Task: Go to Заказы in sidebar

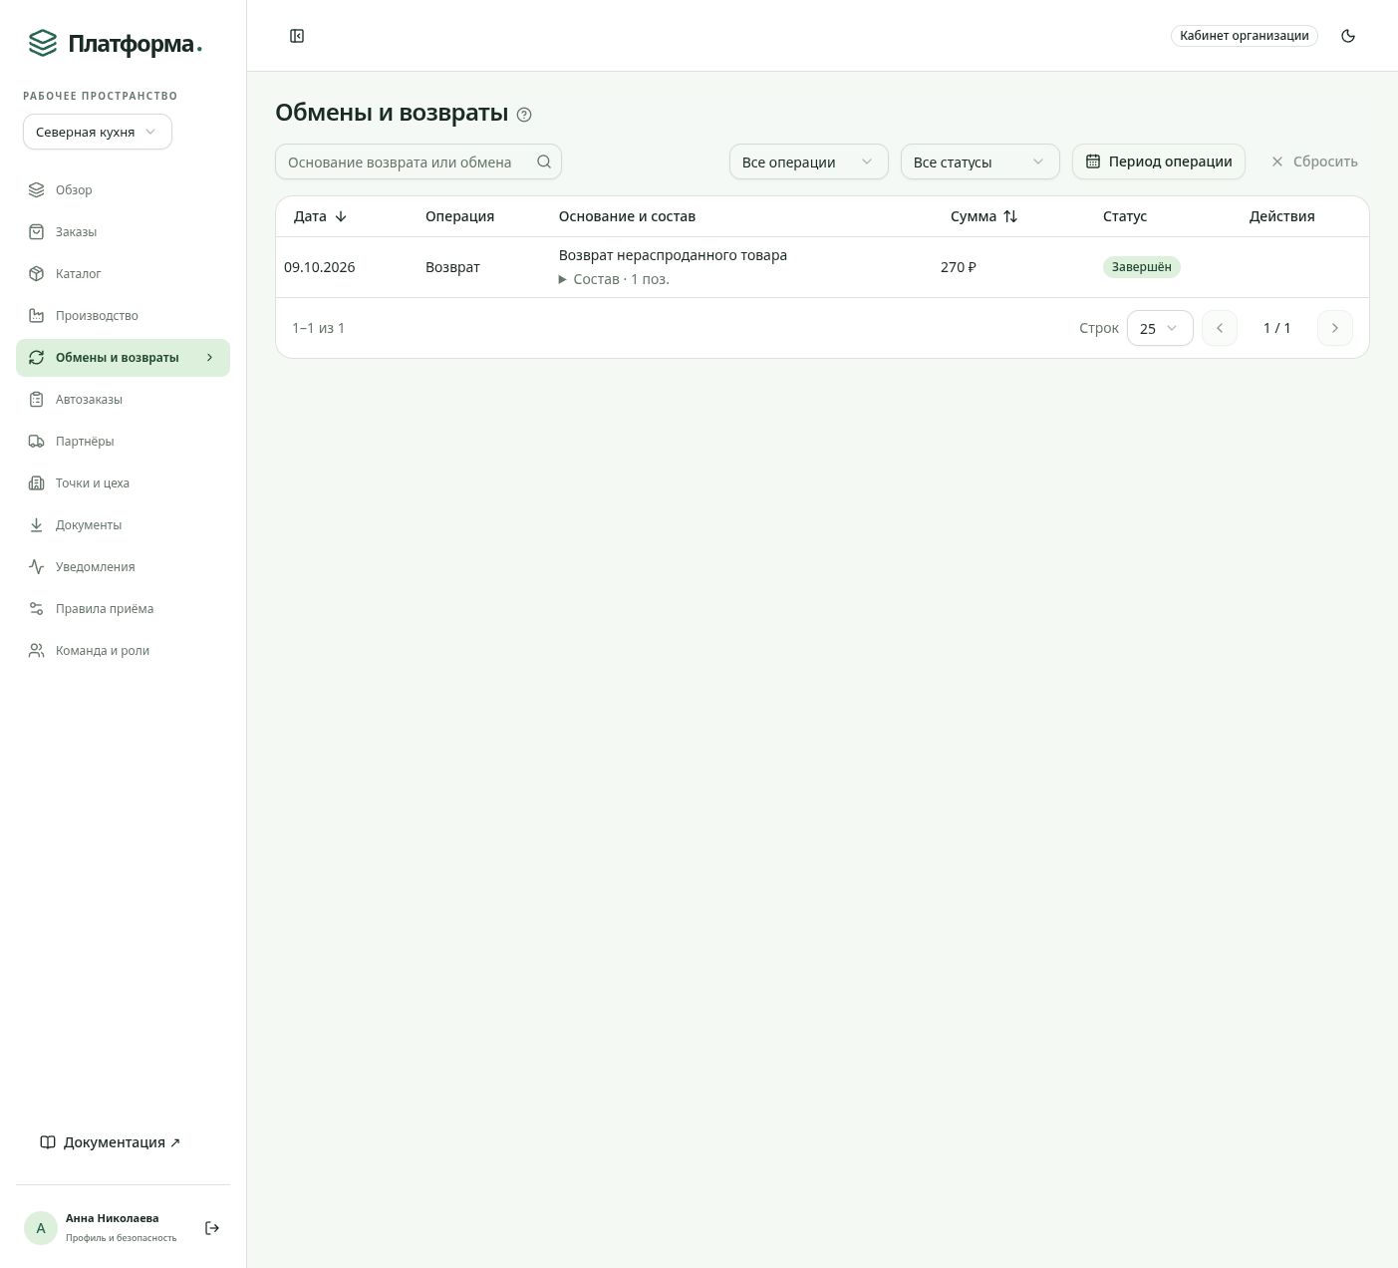Action: pos(123,232)
